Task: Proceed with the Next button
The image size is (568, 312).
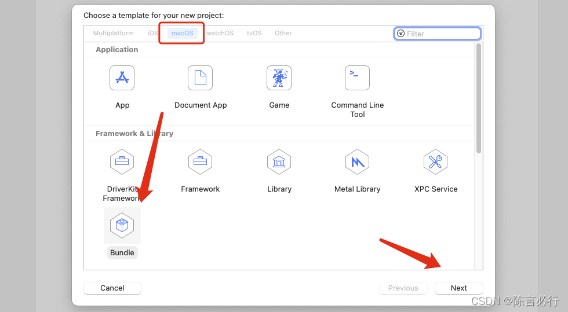Action: click(459, 288)
